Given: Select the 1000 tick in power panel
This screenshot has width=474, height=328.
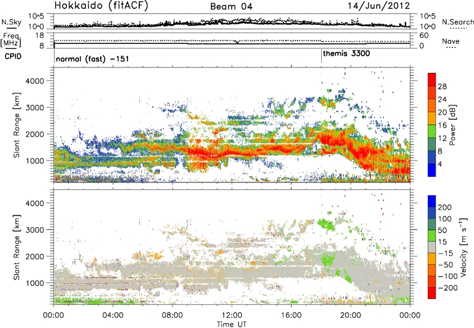Looking at the screenshot, I should (34, 160).
